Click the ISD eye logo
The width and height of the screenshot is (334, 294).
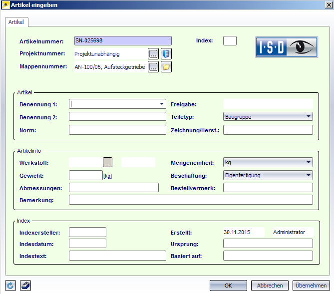pos(286,47)
